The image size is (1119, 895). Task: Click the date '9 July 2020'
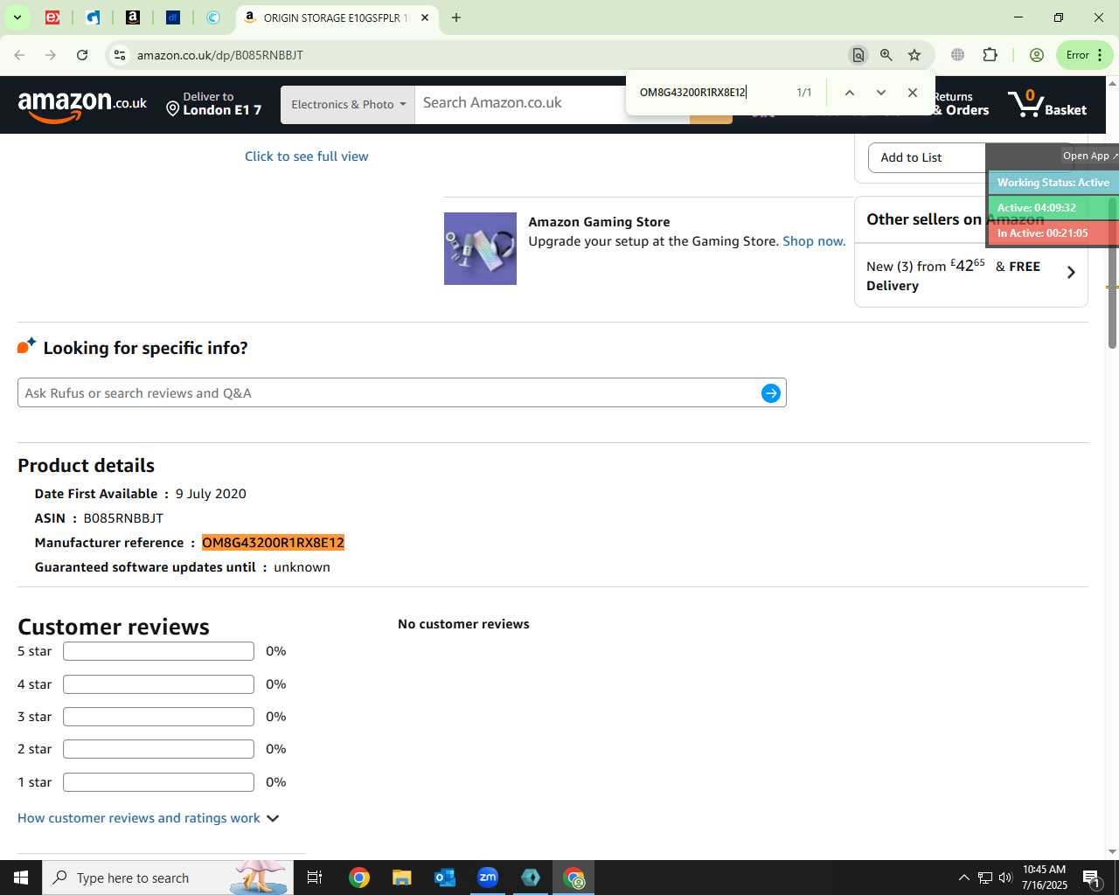(211, 494)
